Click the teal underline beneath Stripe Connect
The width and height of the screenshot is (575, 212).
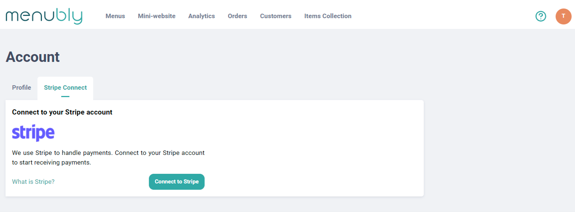[65, 96]
